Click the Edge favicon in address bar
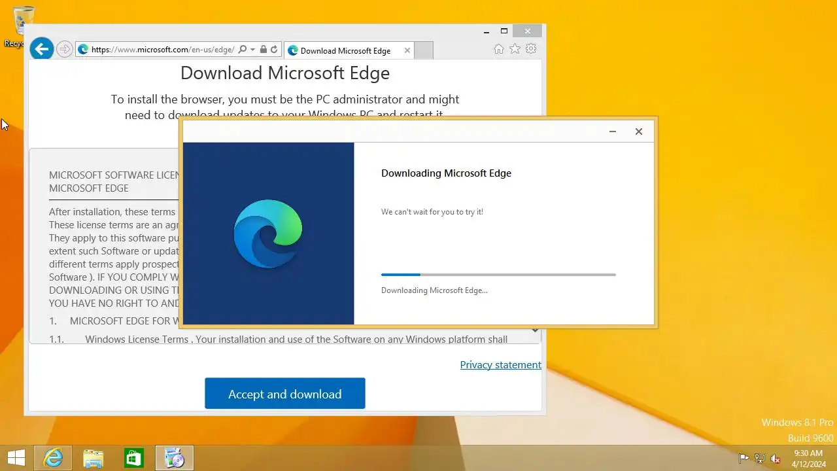The image size is (837, 471). coord(83,50)
